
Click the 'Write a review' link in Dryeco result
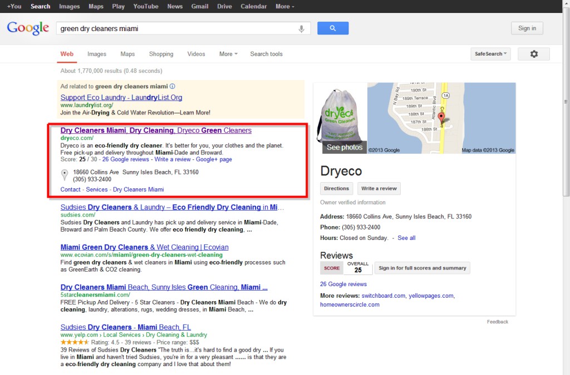(x=173, y=159)
